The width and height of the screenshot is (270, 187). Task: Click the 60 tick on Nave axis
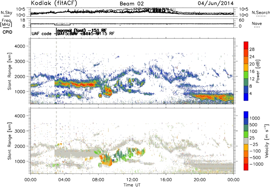[x=241, y=20]
